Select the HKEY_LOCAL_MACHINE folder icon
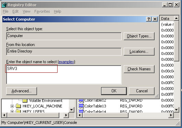Viewport: 182px width, 128px height. click(x=19, y=106)
